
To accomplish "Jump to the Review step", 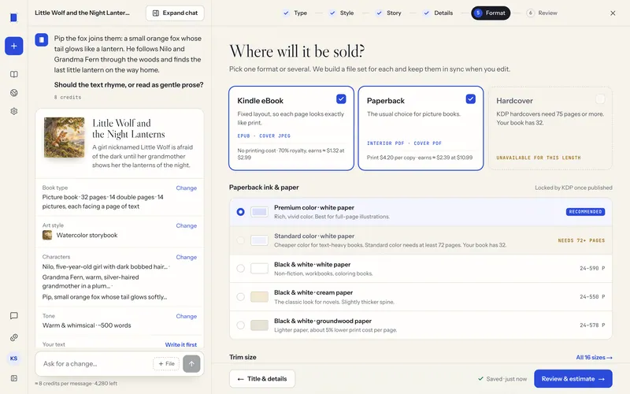I will pos(542,13).
